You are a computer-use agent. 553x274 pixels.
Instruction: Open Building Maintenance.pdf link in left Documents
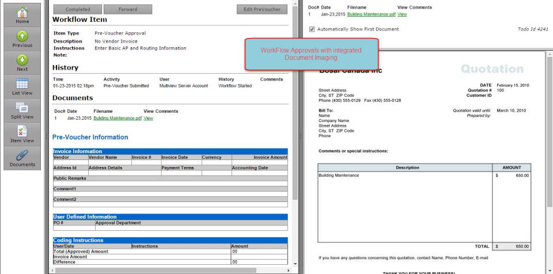point(118,118)
